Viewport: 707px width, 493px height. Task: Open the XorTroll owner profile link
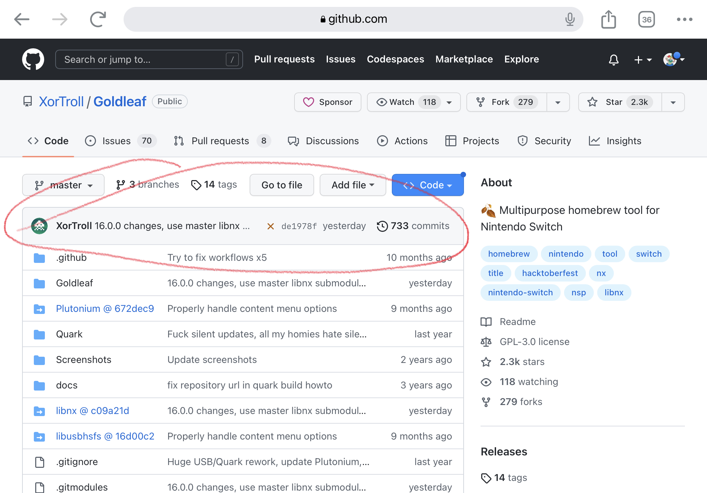pyautogui.click(x=61, y=102)
